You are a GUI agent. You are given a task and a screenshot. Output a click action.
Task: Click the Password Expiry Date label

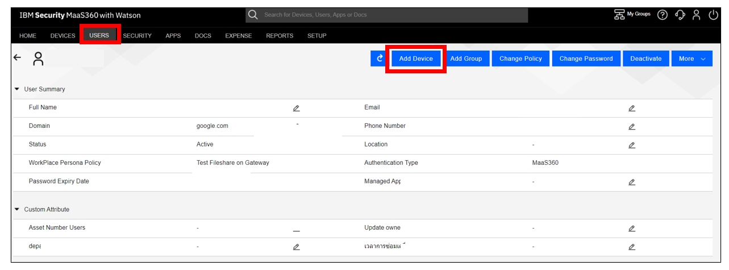point(59,181)
